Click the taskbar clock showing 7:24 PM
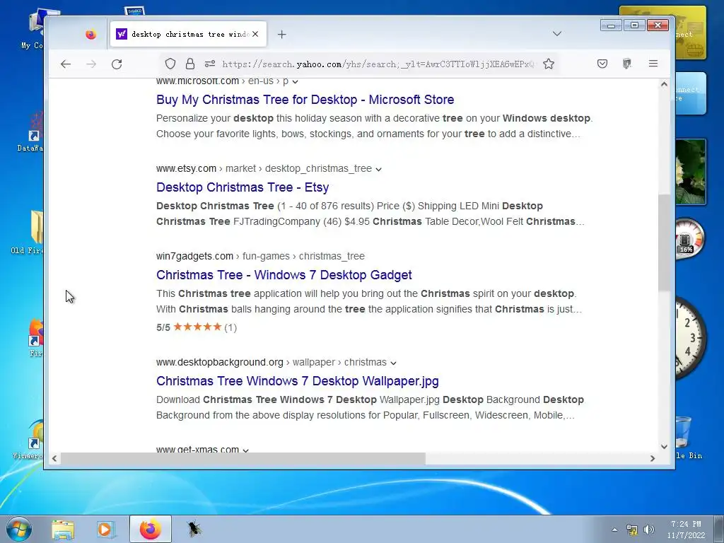Screen dimensions: 724x543 (686, 530)
